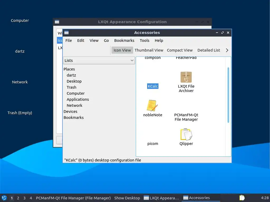Click the taskbar clock
Viewport: 270px width, 202px height.
tap(265, 198)
